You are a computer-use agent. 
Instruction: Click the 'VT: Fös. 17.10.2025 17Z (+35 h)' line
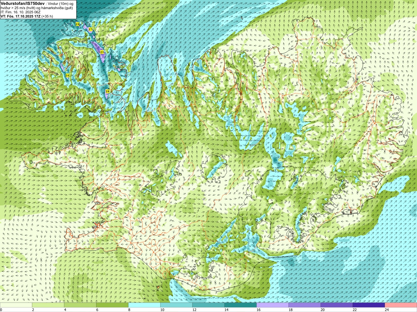(27, 16)
